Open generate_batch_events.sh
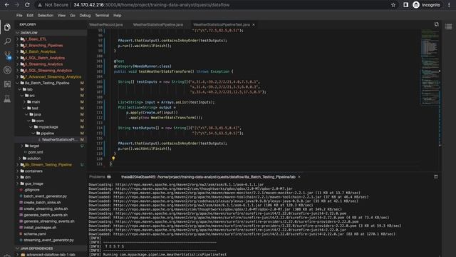 pos(46,215)
